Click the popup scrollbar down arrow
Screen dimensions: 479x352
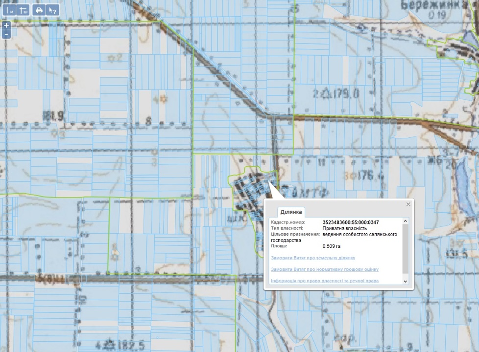pyautogui.click(x=405, y=281)
